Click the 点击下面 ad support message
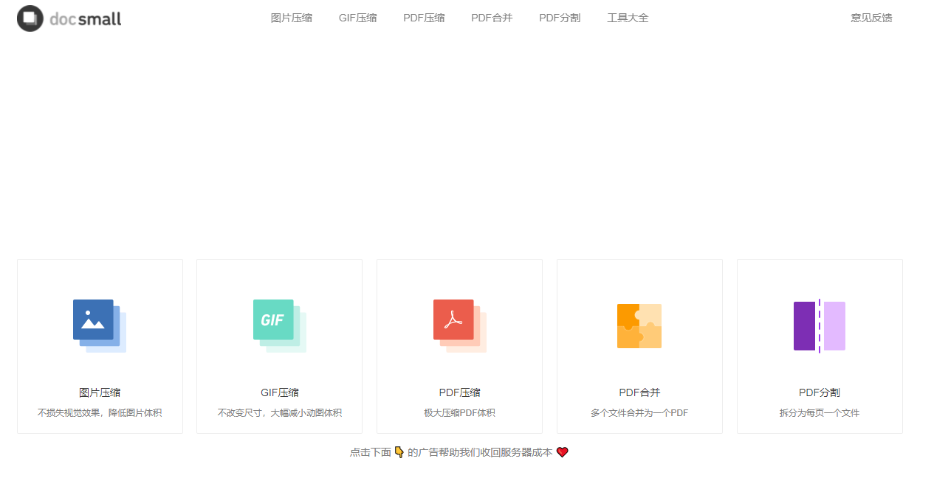 (459, 452)
